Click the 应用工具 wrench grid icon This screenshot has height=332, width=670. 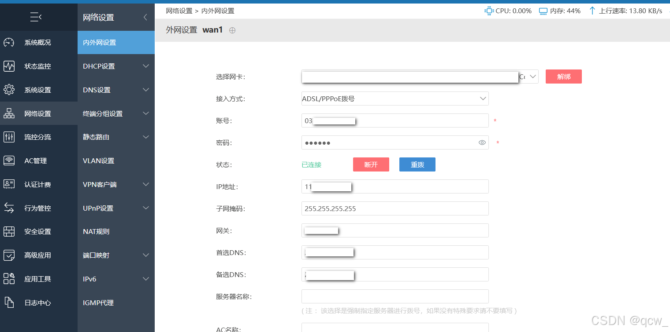coord(9,279)
